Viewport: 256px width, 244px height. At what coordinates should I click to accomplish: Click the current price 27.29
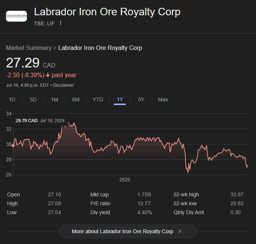pyautogui.click(x=23, y=63)
